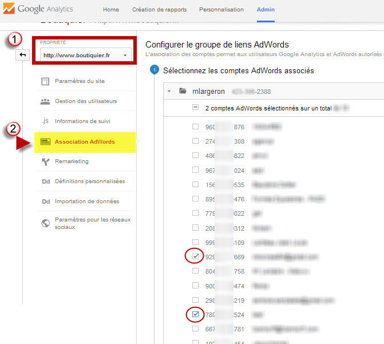Click the Dd icon for Importation de données
The image size is (384, 344).
46,201
